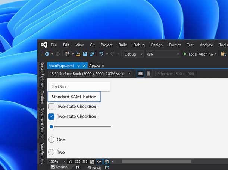Click the Navigate Backward arrow icon
This screenshot has width=228, height=170.
tap(47, 54)
